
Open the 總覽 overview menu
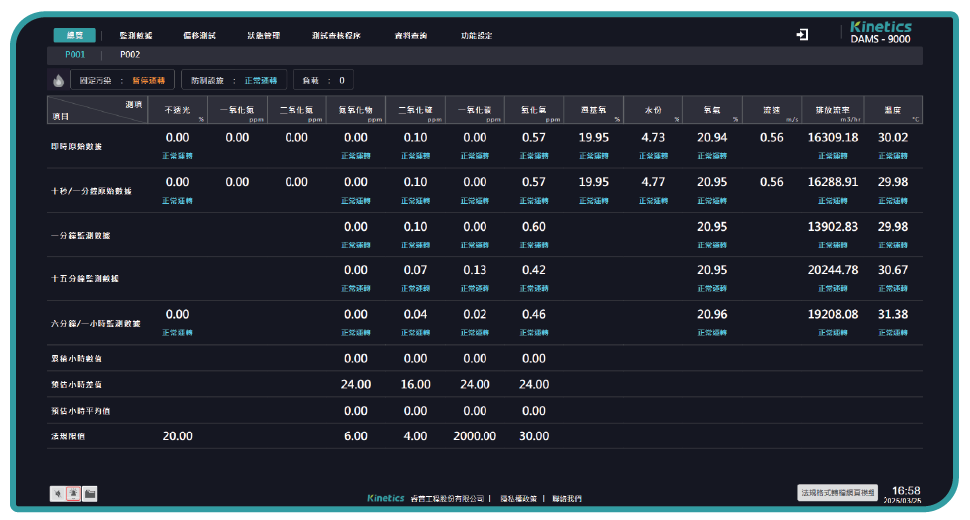(x=75, y=35)
